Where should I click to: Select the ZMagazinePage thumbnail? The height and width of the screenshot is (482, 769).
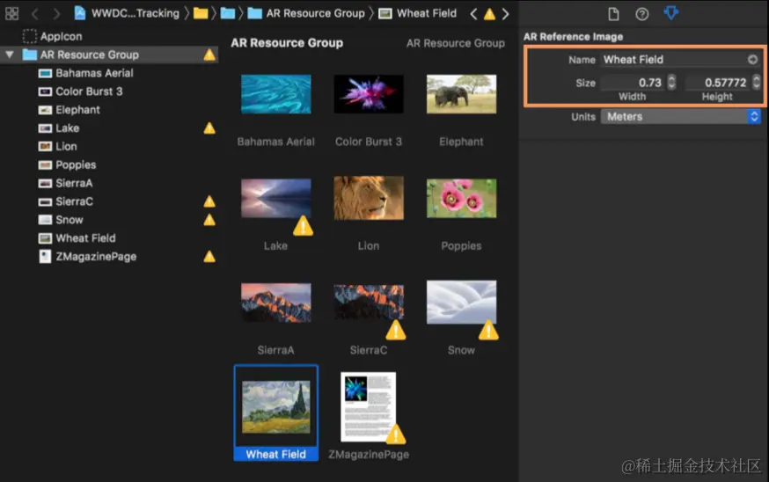369,407
